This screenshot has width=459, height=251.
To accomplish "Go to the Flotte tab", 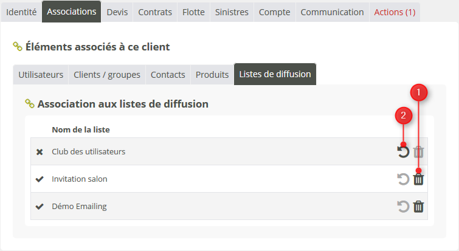I will pos(193,12).
